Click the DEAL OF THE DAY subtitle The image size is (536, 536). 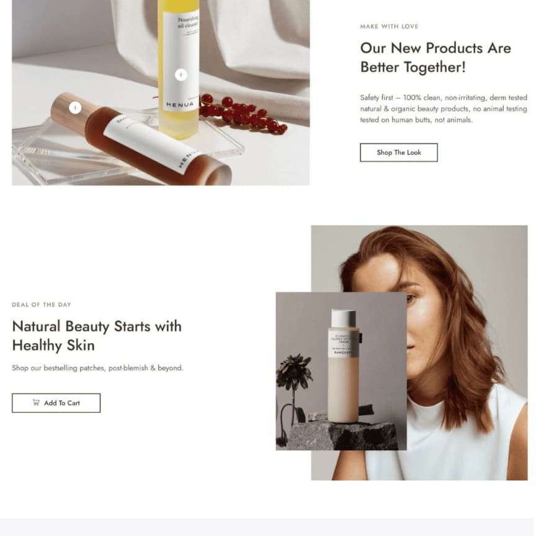click(x=42, y=305)
